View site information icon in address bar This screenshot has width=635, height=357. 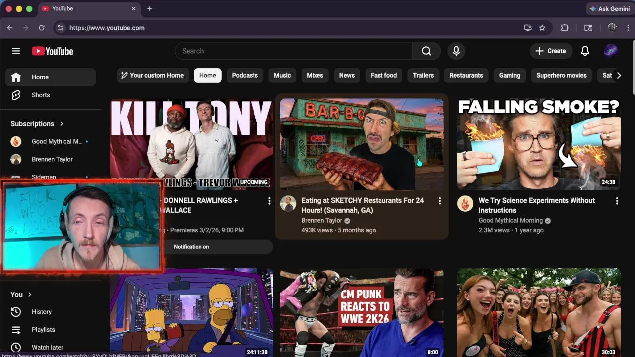click(x=61, y=28)
